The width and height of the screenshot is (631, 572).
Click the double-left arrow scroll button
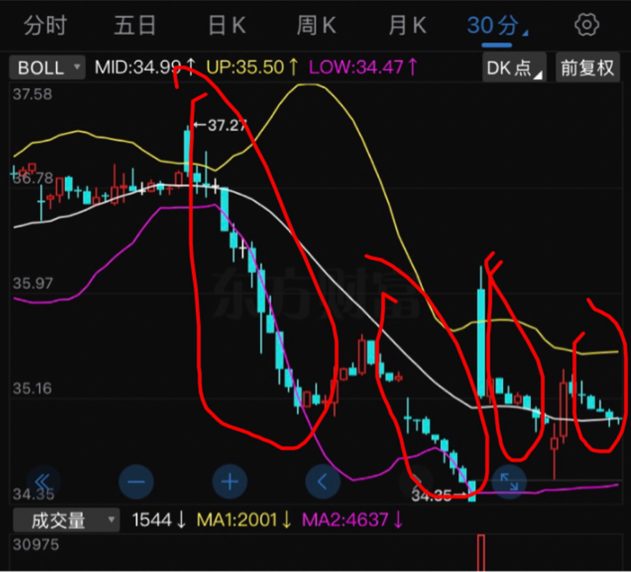(x=43, y=482)
